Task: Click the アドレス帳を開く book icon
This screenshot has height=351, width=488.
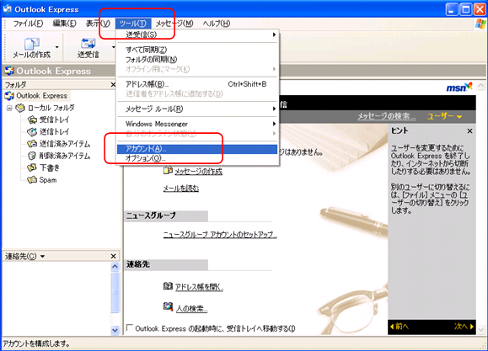Action: 168,285
